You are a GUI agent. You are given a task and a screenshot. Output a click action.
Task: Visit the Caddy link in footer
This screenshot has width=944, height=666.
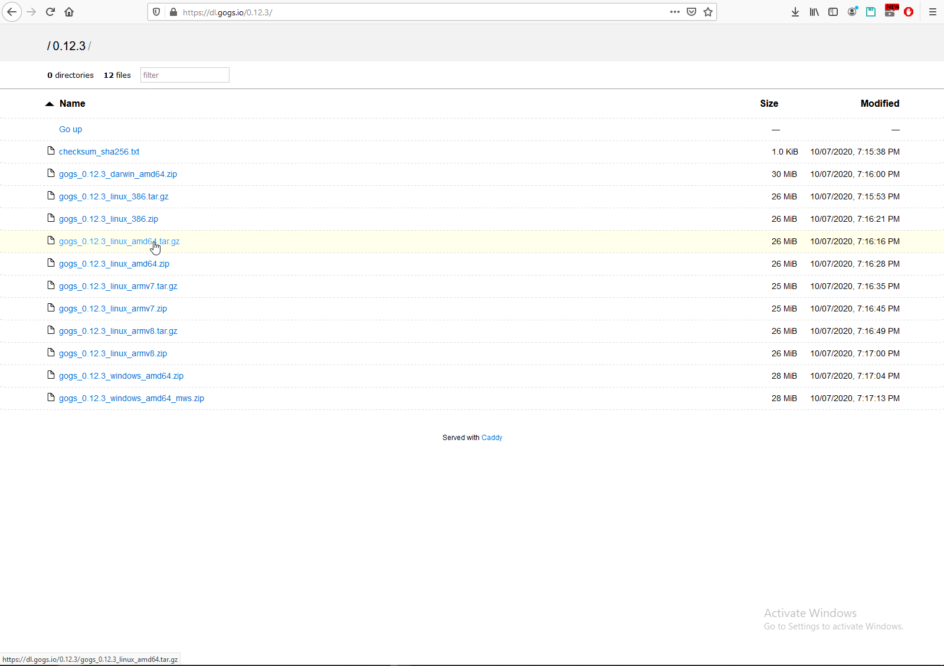(x=492, y=438)
